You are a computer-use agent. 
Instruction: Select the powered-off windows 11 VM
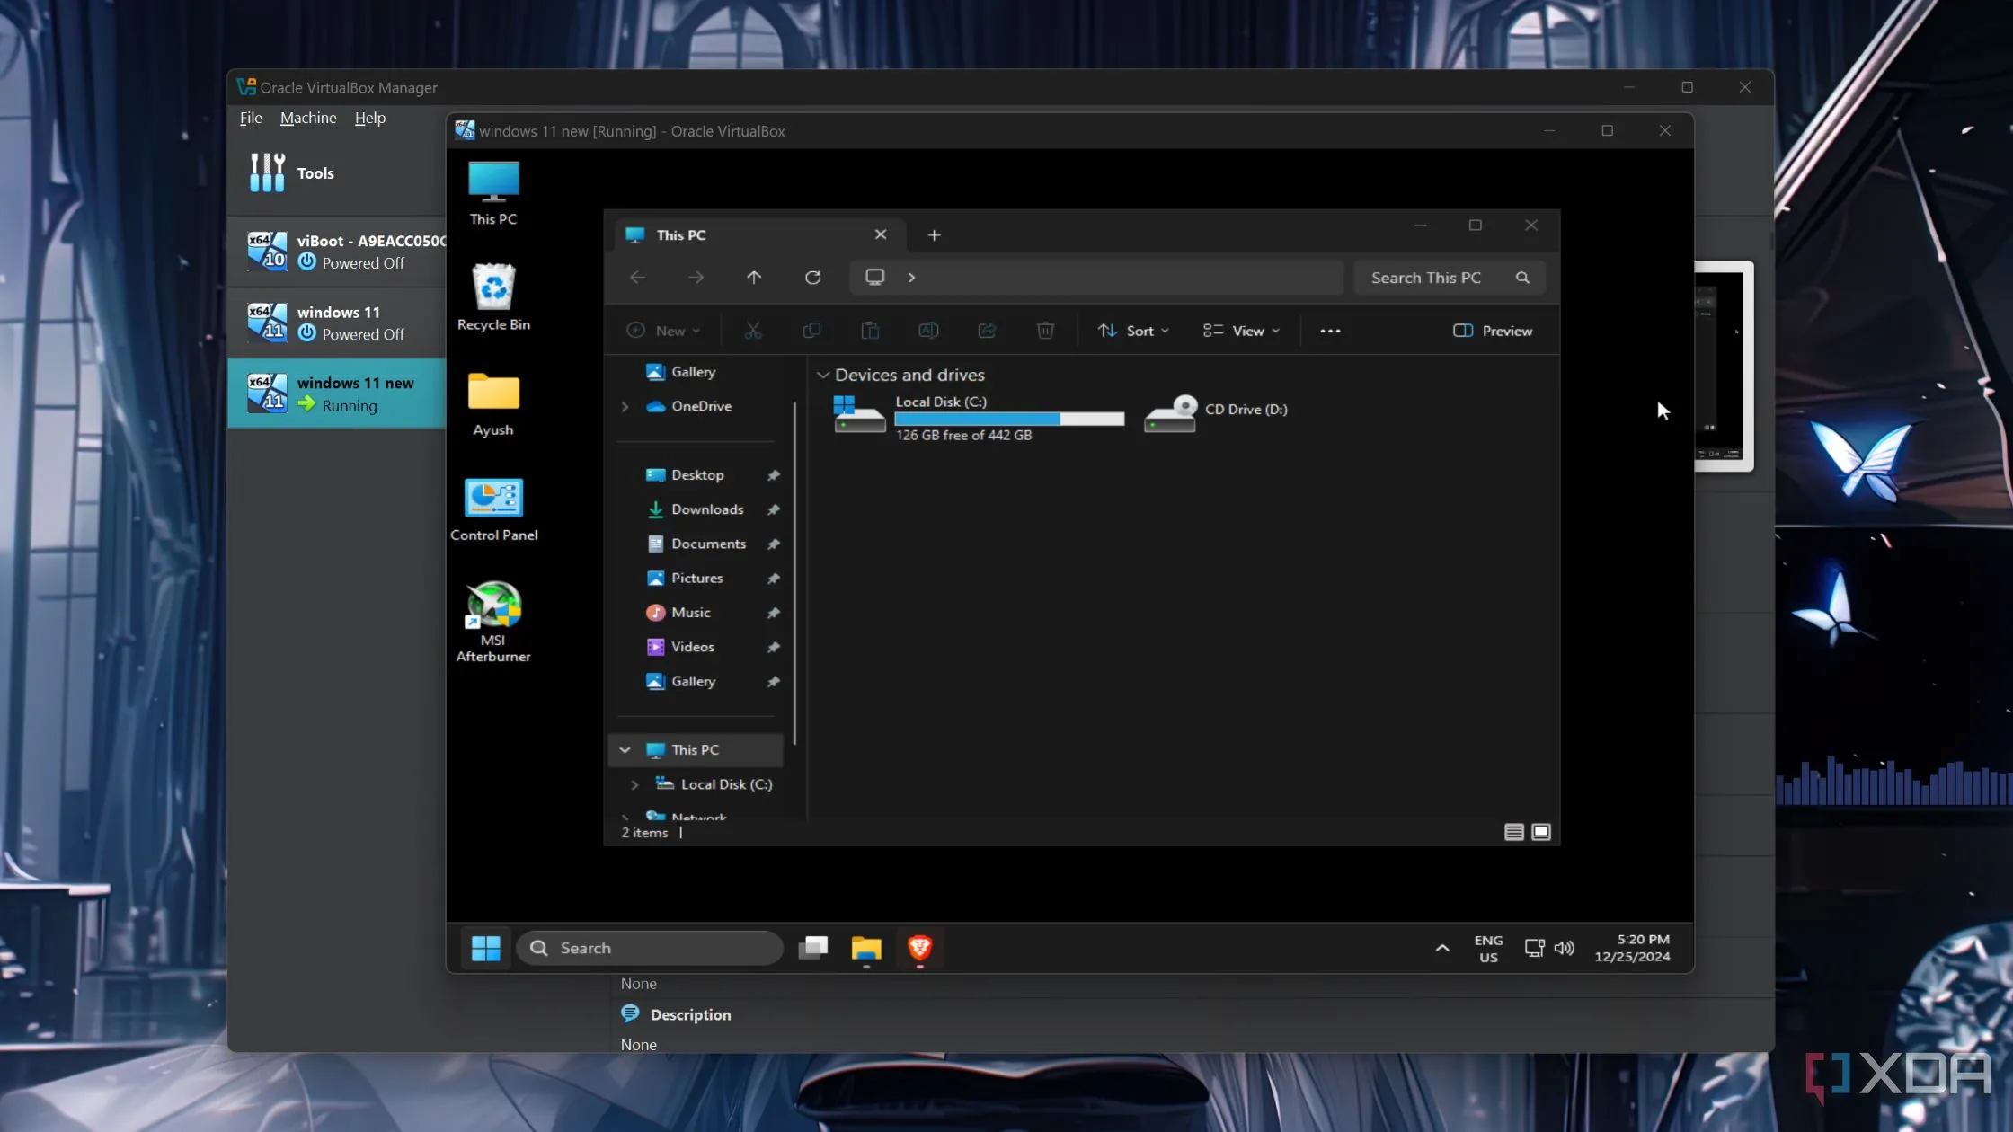click(337, 323)
